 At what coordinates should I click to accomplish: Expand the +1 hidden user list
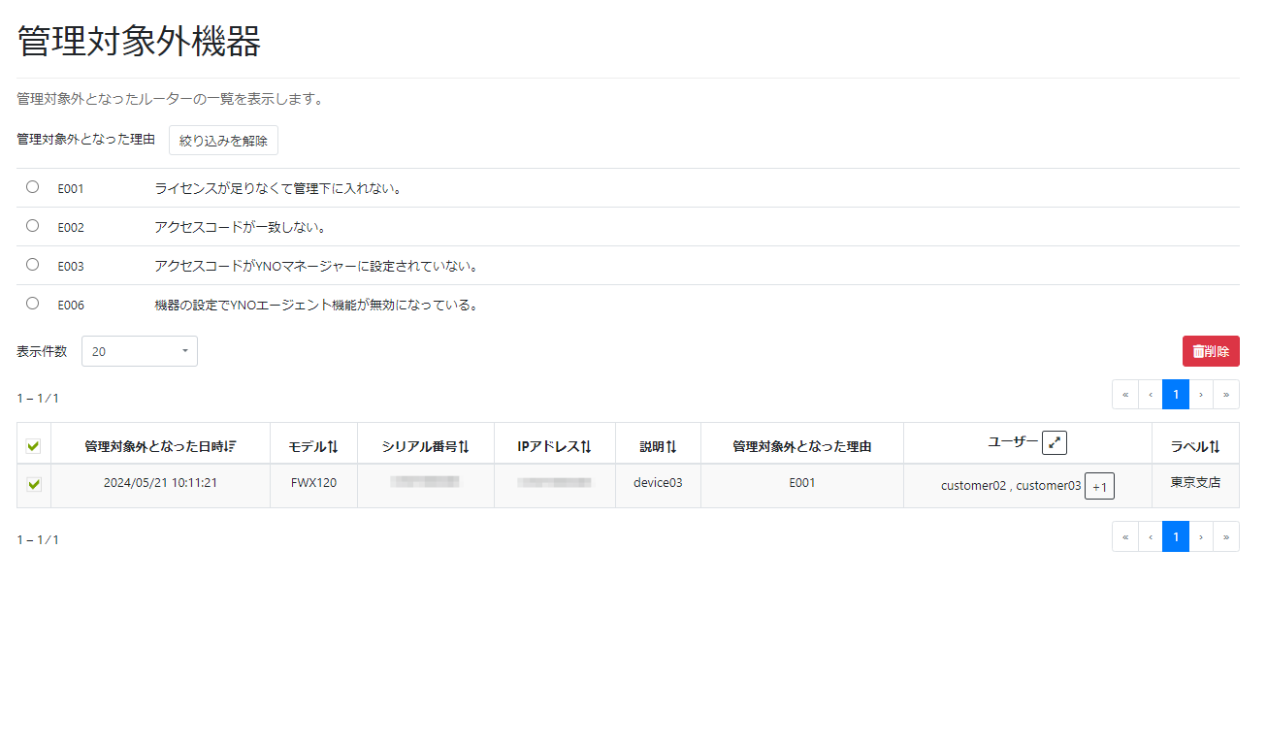pyautogui.click(x=1099, y=485)
